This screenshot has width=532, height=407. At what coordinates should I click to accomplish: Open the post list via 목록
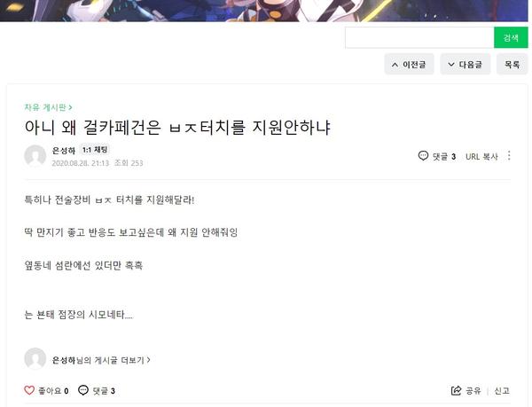coord(512,64)
